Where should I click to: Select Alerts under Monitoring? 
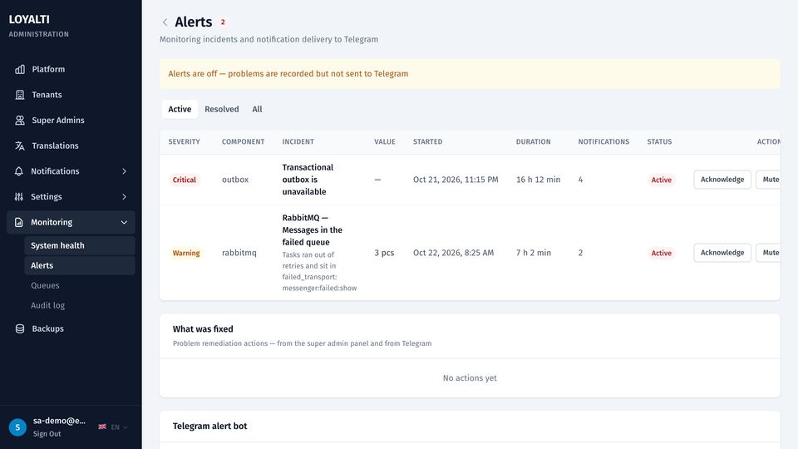(80, 265)
